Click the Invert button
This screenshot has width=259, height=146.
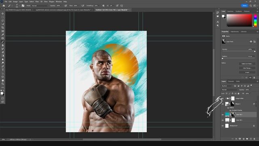coord(247,72)
